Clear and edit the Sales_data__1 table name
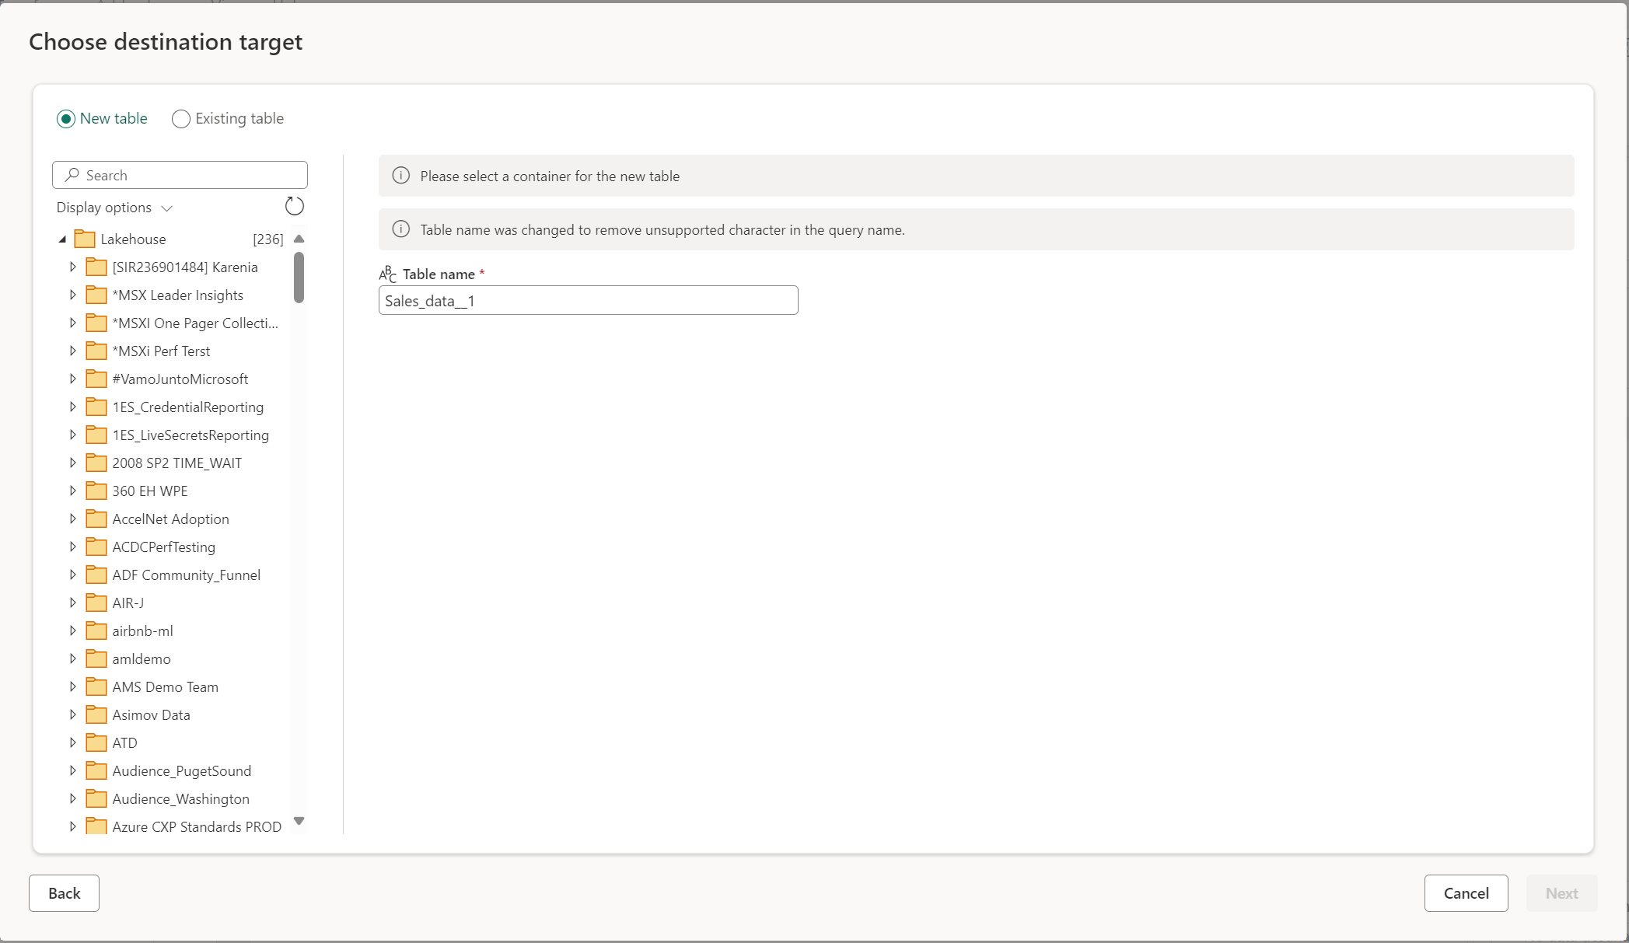 [589, 300]
